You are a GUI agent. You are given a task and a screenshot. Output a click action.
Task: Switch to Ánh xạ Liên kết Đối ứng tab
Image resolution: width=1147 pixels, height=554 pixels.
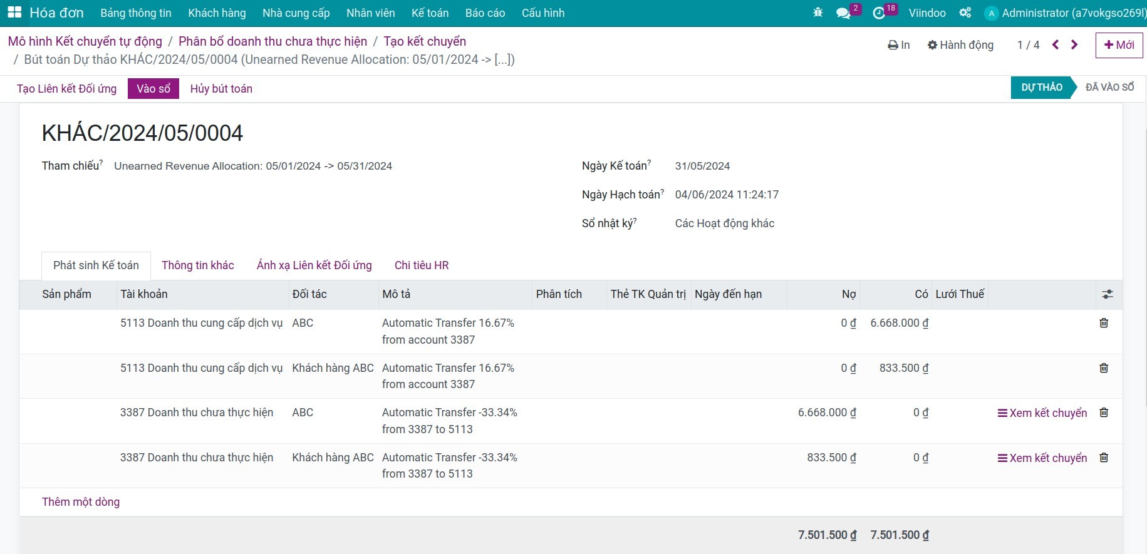[314, 265]
